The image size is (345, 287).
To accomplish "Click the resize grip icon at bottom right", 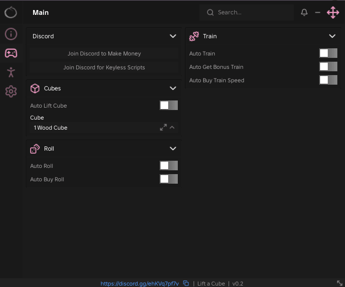I will pyautogui.click(x=340, y=283).
